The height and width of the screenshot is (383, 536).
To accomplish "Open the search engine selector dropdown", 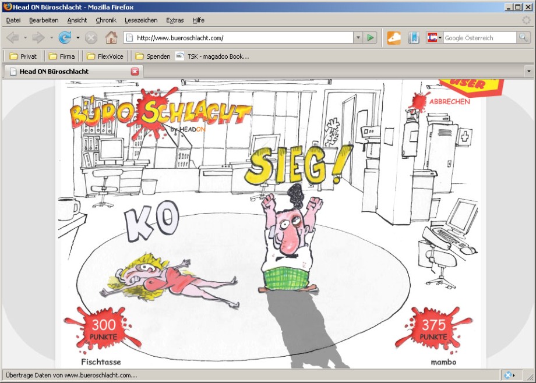I will [x=435, y=38].
